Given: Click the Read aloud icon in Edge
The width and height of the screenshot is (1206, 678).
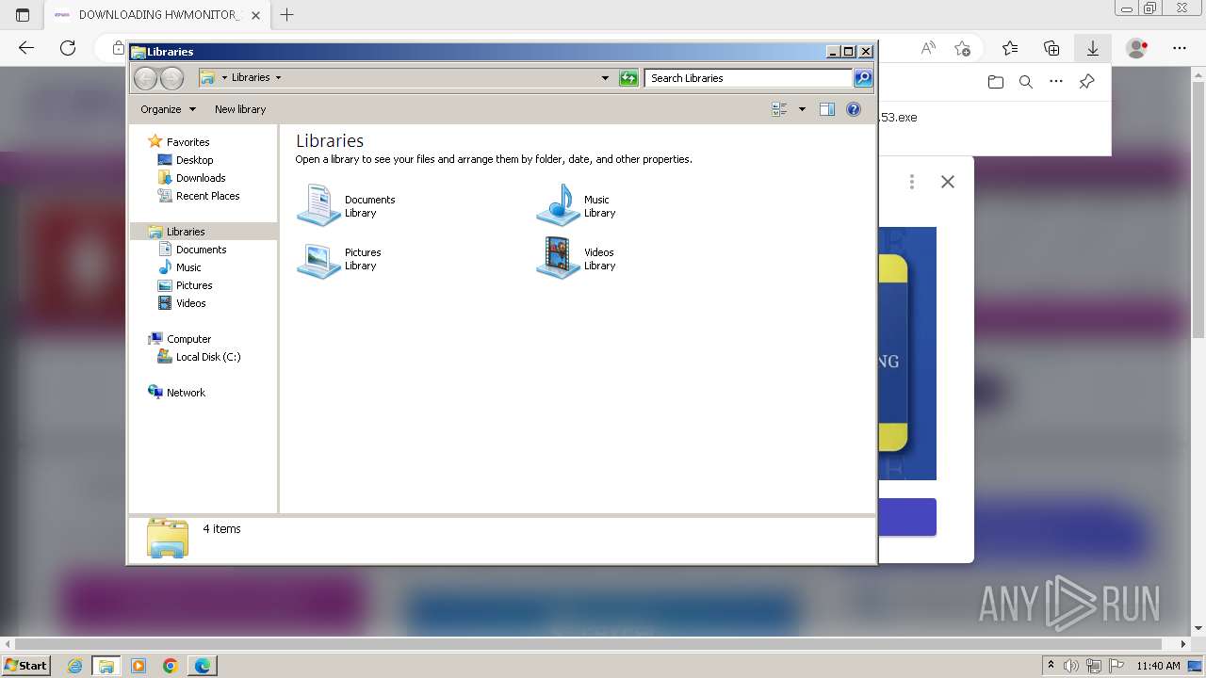Looking at the screenshot, I should coord(928,48).
